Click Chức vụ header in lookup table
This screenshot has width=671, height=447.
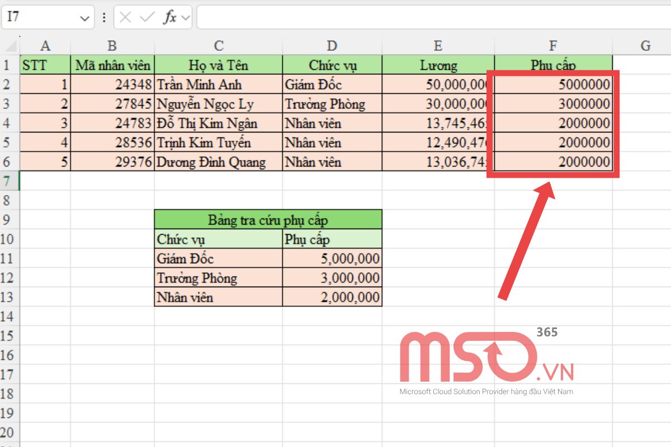[x=219, y=239]
